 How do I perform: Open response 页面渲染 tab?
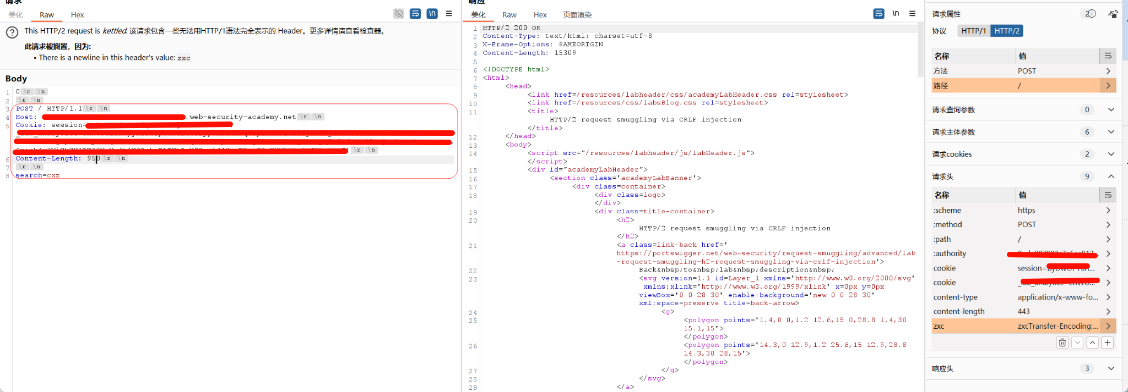pyautogui.click(x=577, y=15)
